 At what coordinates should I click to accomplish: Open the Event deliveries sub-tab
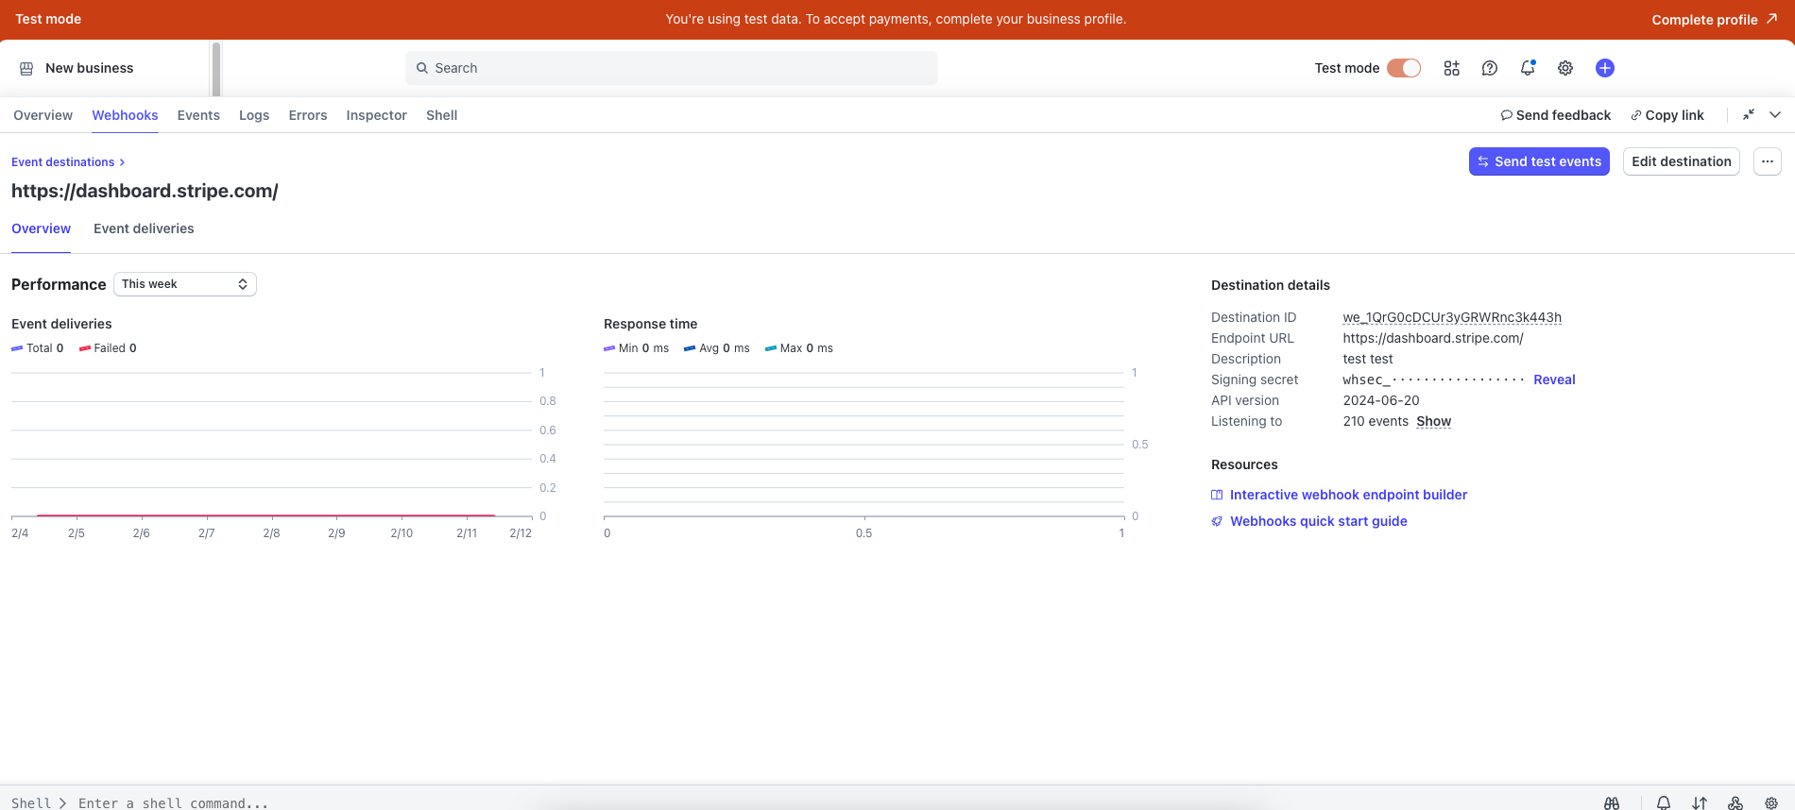click(x=144, y=228)
